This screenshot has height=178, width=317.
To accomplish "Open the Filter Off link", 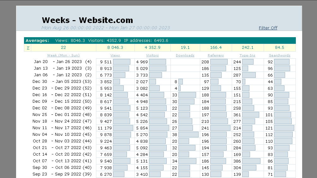I will (268, 28).
